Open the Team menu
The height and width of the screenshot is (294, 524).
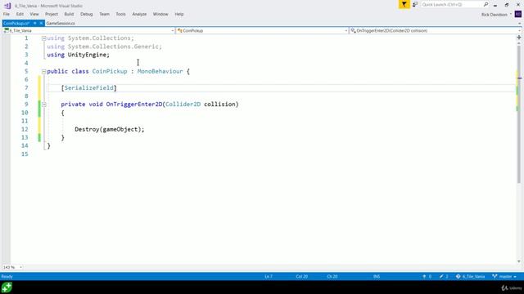104,14
